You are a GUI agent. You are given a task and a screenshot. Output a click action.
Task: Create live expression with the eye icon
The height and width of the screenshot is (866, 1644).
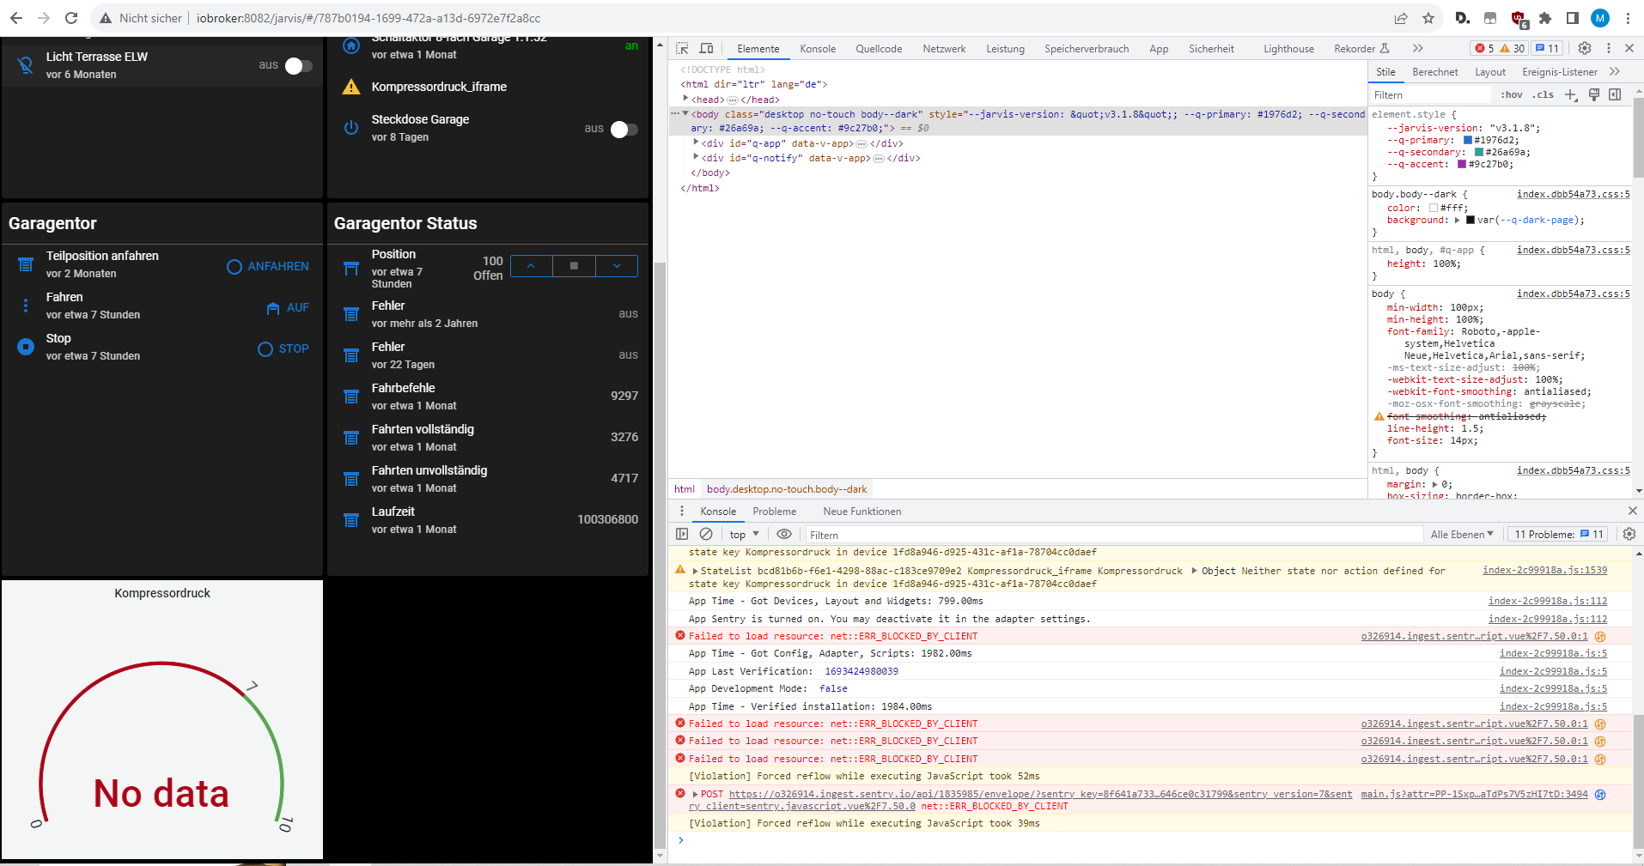784,534
